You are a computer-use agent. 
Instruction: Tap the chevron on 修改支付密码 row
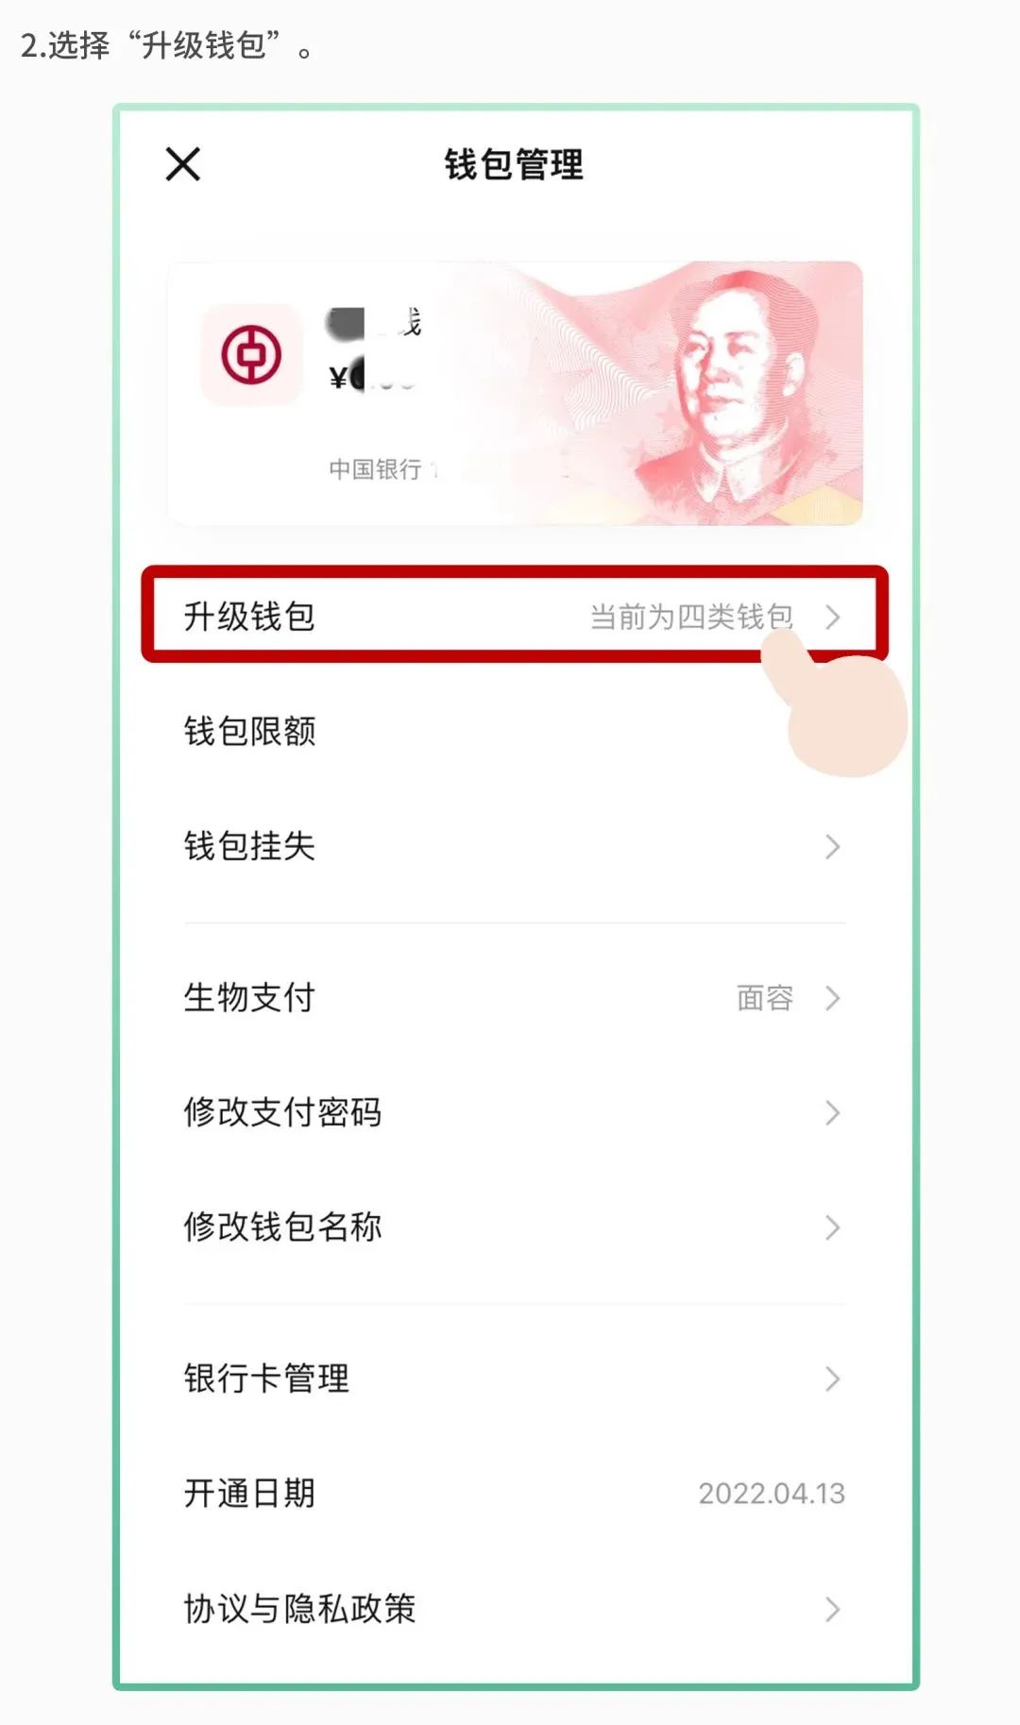(x=832, y=1113)
